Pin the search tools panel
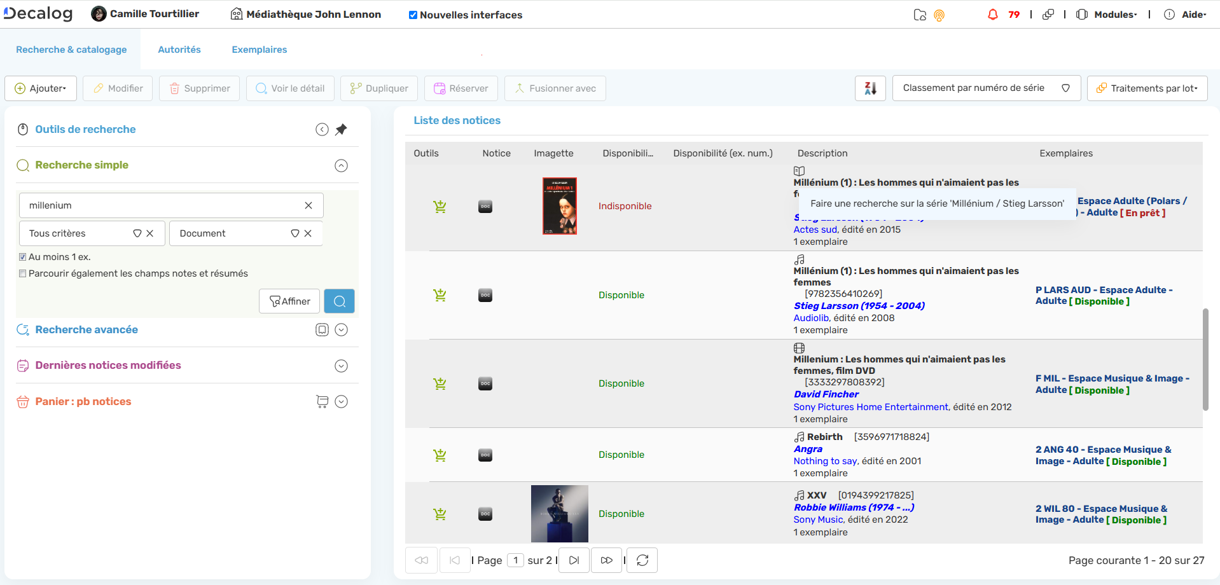This screenshot has width=1220, height=585. pyautogui.click(x=342, y=130)
